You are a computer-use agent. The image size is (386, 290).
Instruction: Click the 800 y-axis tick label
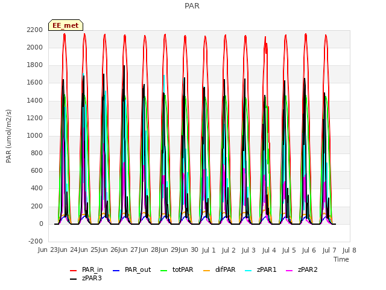click(37, 153)
